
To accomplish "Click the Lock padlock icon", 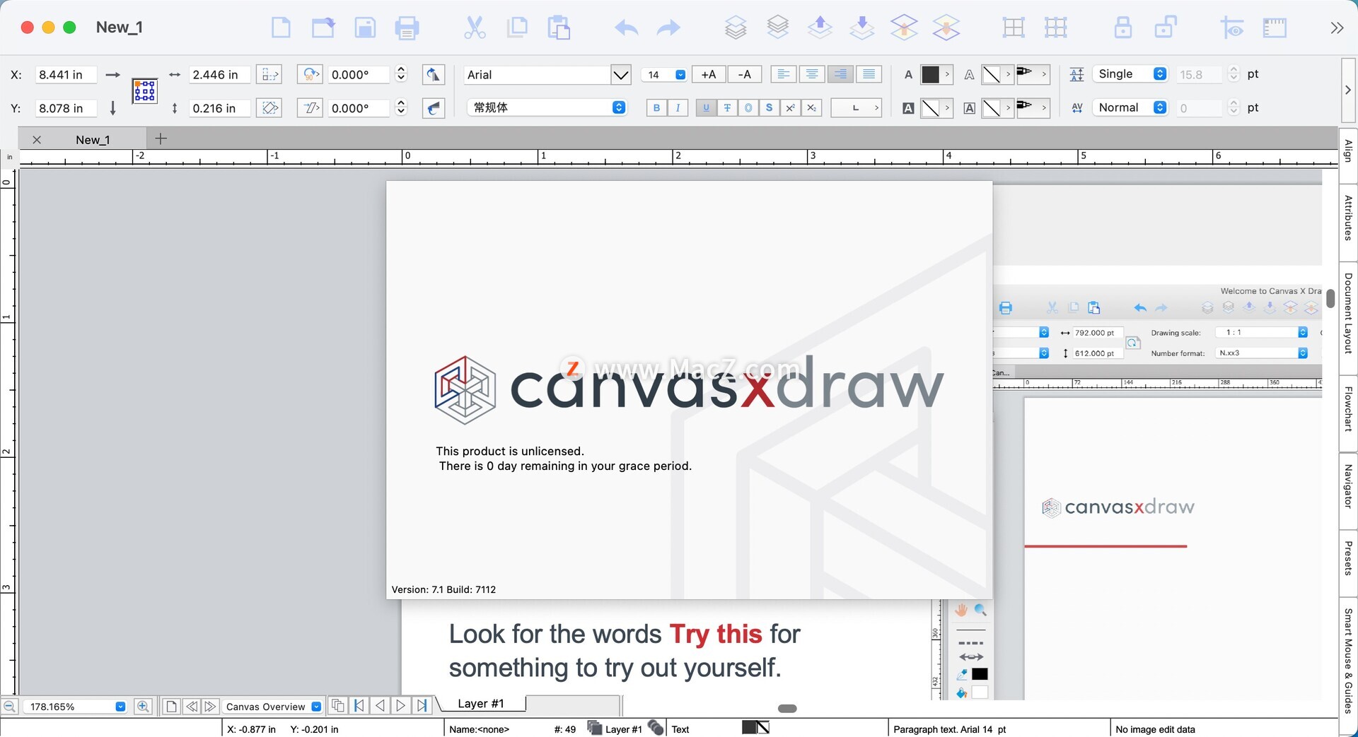I will pyautogui.click(x=1123, y=28).
